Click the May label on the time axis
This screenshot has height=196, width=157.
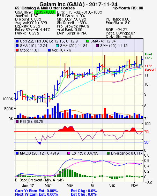pyautogui.click(x=70, y=185)
